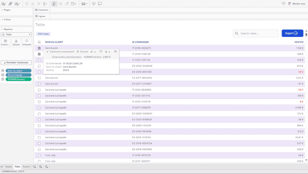
Task: Select the Table sheet tab
Action: (x=17, y=166)
